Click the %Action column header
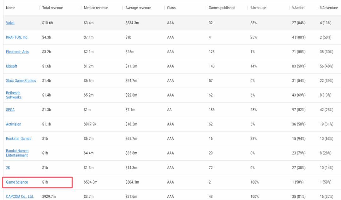Screen dimensions: 341x200 299,8
